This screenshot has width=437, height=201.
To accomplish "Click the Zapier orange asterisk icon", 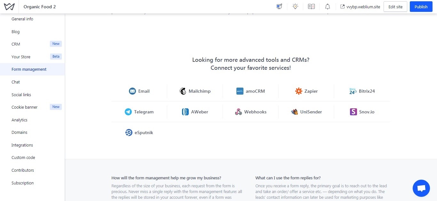I will point(298,91).
